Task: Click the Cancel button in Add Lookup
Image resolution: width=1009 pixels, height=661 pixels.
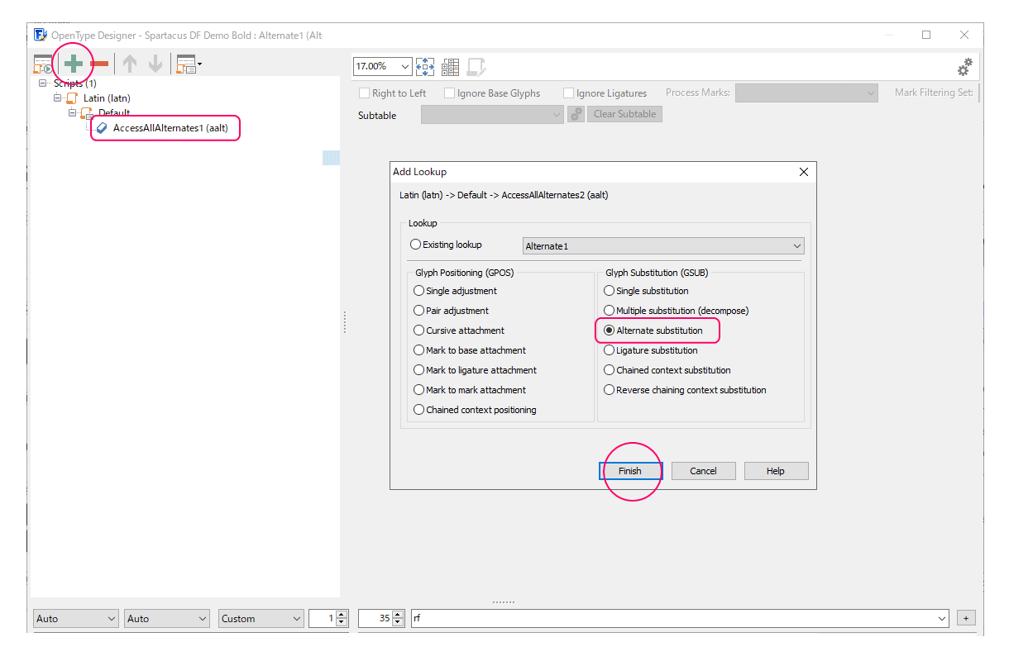Action: (x=703, y=471)
